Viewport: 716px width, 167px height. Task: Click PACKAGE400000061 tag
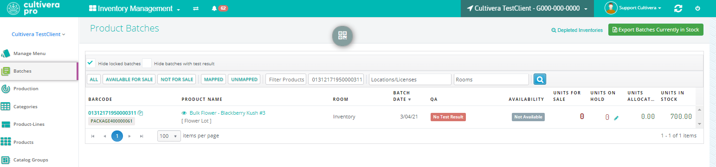(111, 121)
